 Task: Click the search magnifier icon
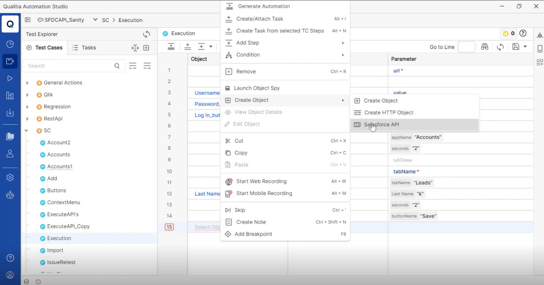117,66
